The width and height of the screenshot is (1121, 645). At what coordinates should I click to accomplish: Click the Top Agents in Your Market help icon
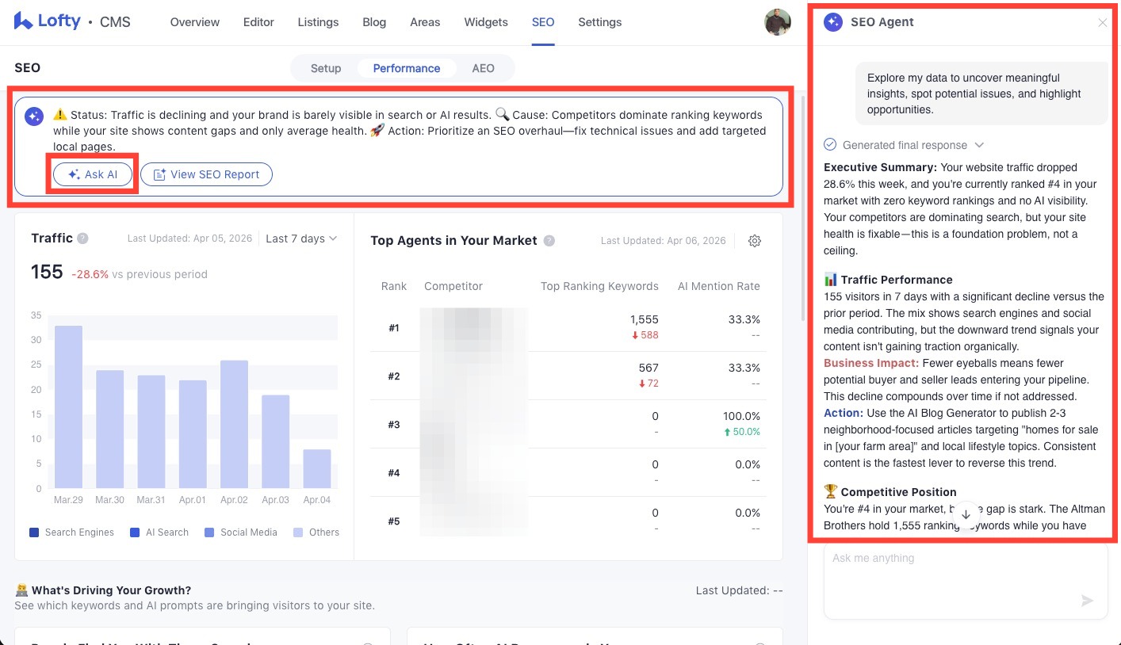click(549, 241)
